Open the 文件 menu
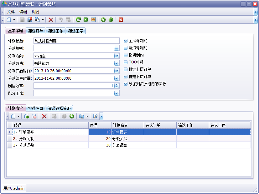 point(11,12)
